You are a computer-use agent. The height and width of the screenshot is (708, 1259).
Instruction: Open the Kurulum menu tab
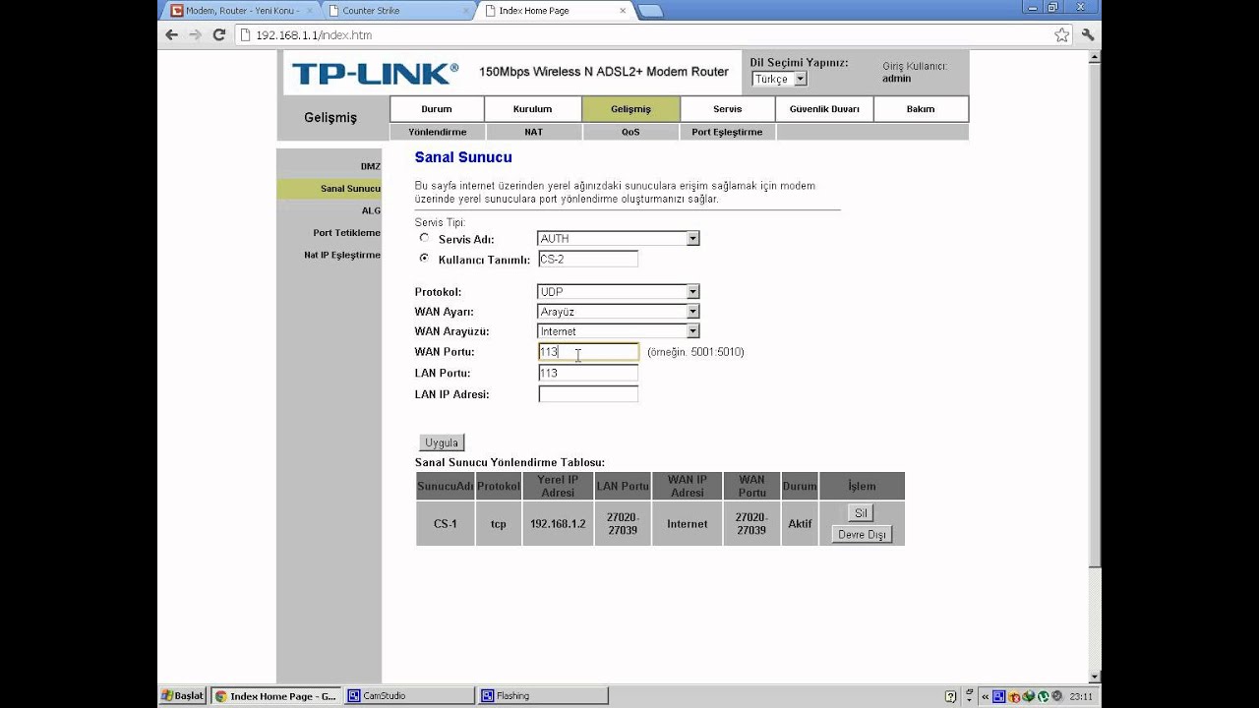pos(532,109)
